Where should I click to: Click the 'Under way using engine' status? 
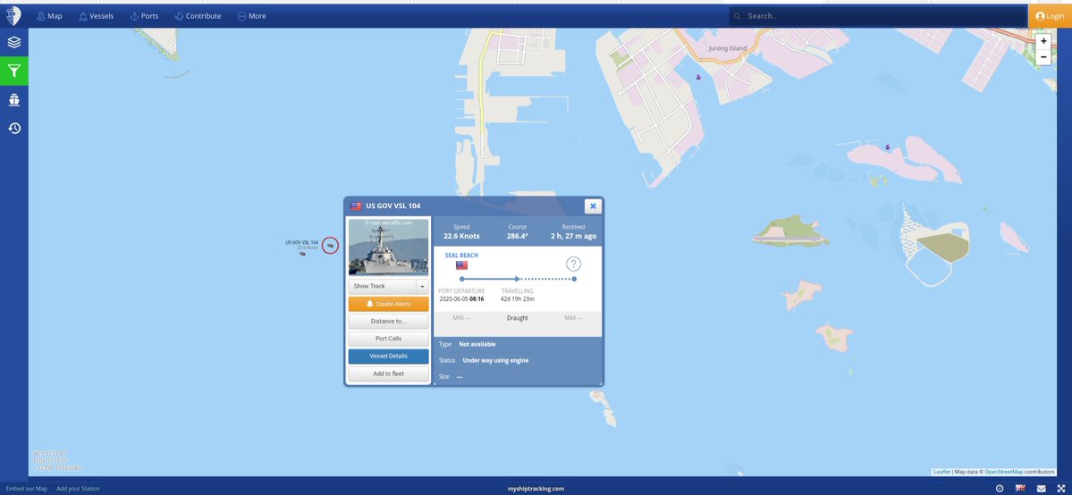(495, 360)
